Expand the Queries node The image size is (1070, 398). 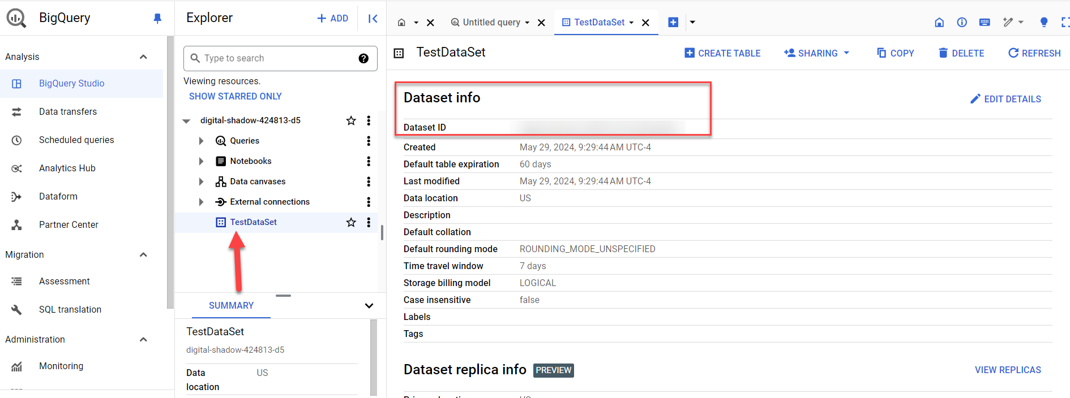[x=201, y=141]
